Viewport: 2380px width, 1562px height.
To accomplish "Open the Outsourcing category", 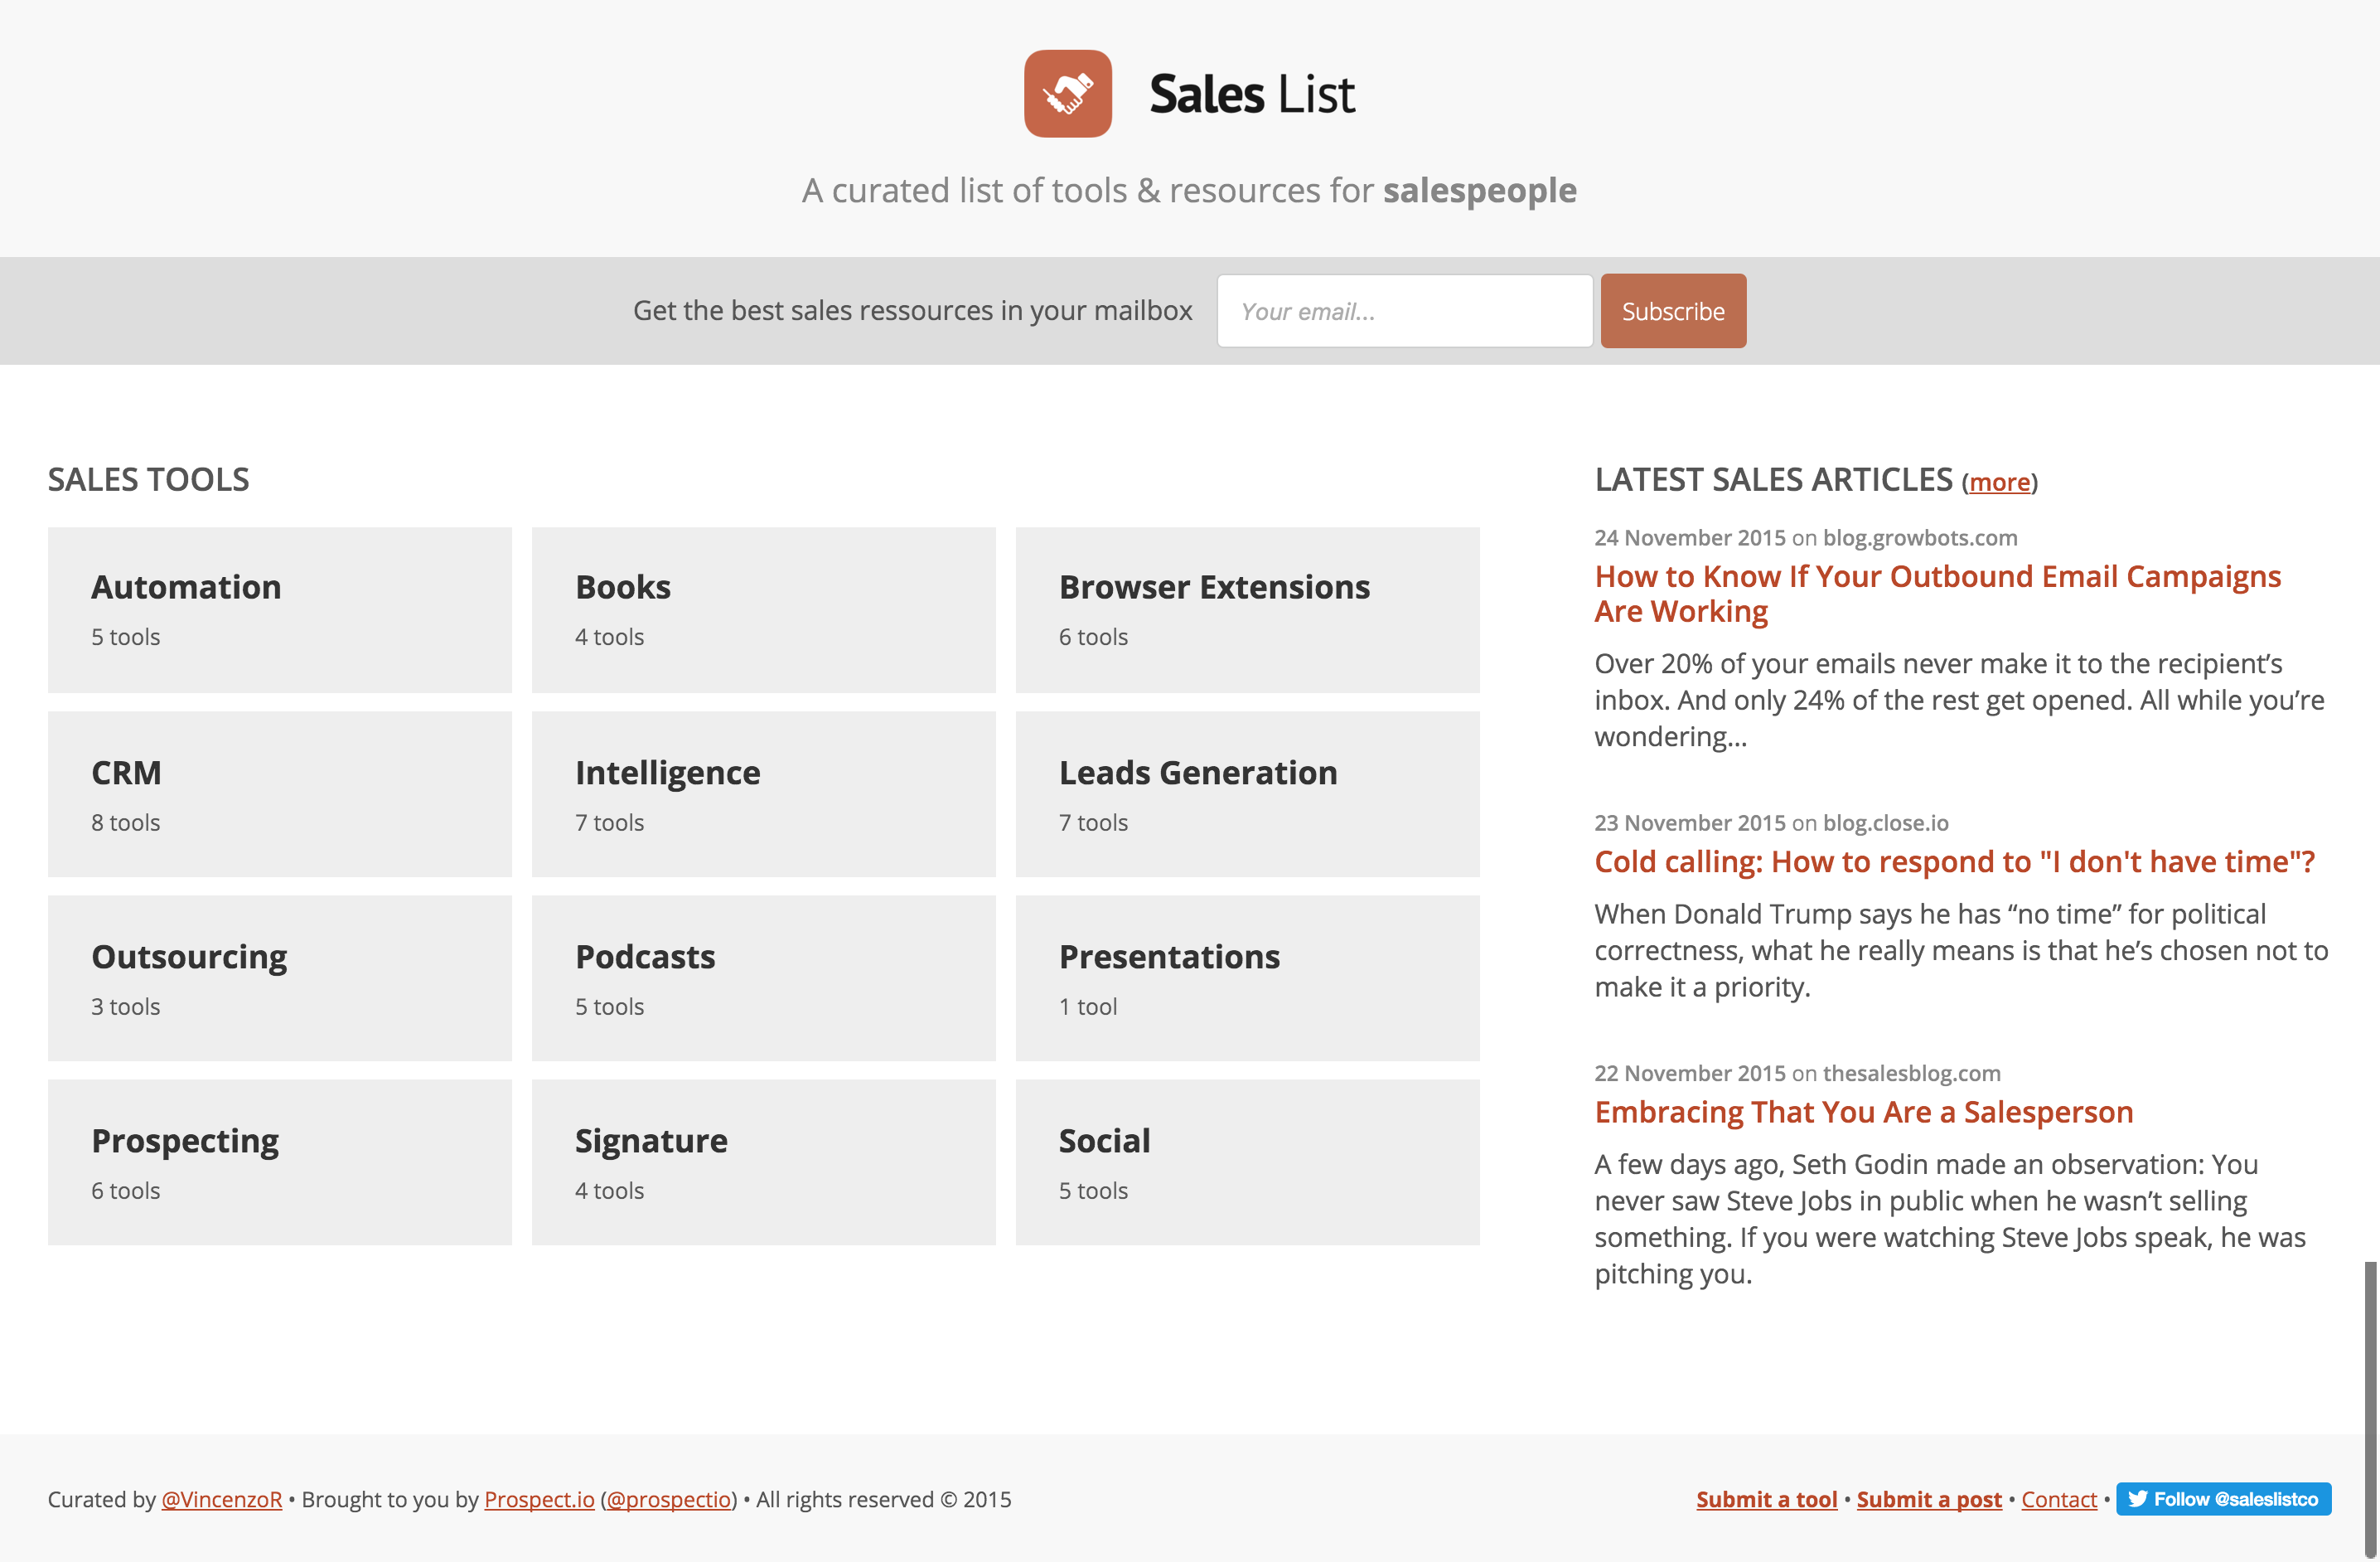I will (278, 977).
